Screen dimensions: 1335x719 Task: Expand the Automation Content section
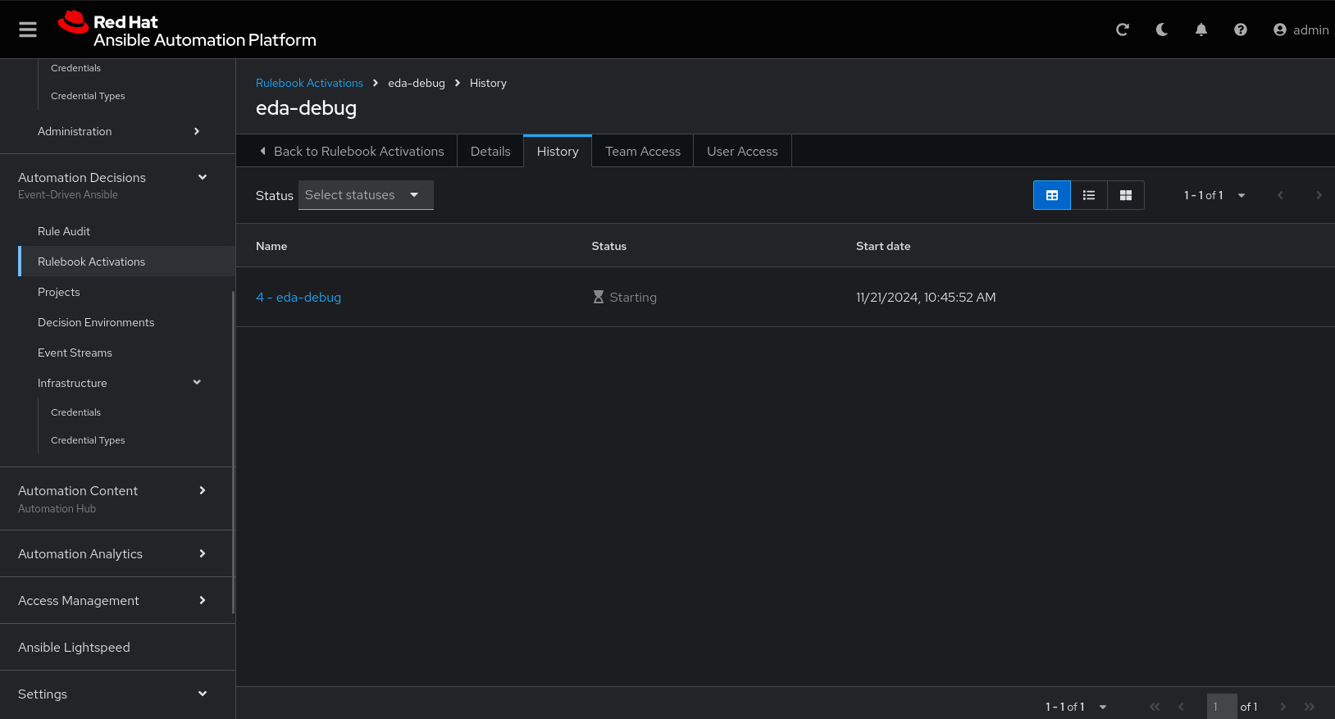[x=118, y=498]
